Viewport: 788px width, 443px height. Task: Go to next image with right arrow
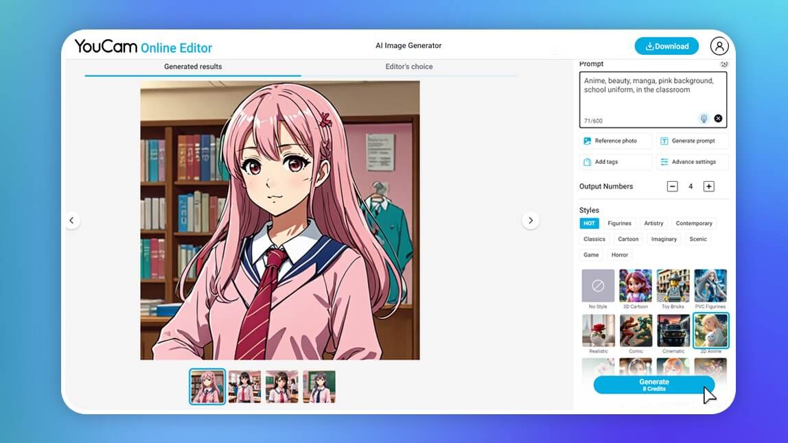pyautogui.click(x=530, y=221)
